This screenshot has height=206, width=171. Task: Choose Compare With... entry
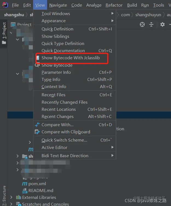[75, 125]
